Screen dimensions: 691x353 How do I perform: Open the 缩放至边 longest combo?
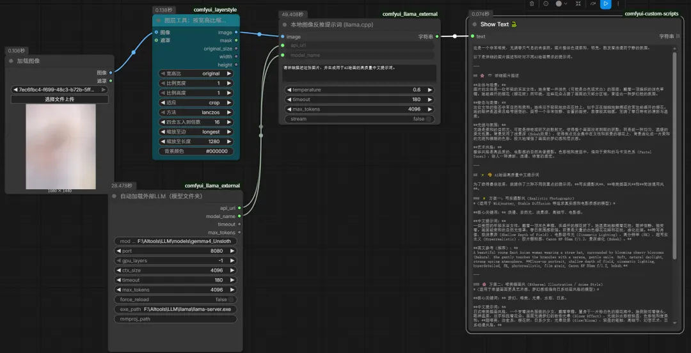point(196,132)
